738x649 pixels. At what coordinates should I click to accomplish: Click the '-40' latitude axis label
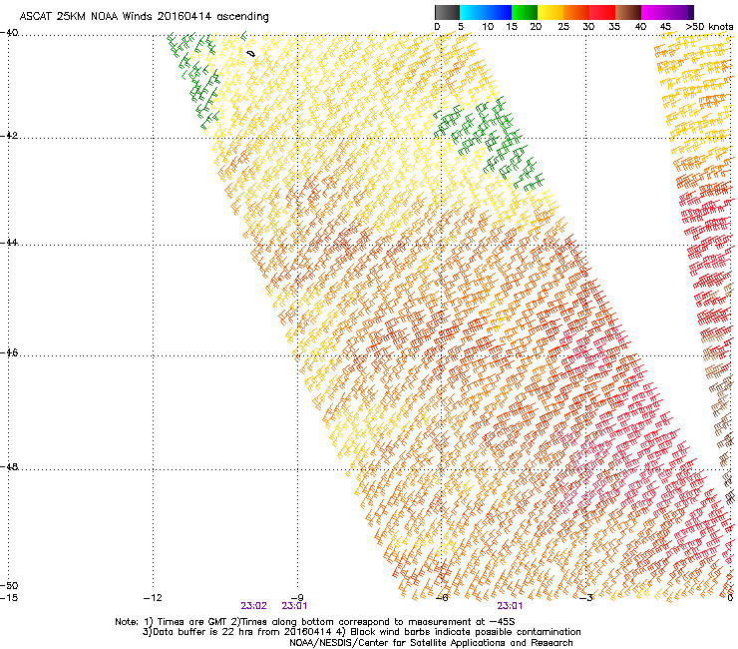(9, 33)
